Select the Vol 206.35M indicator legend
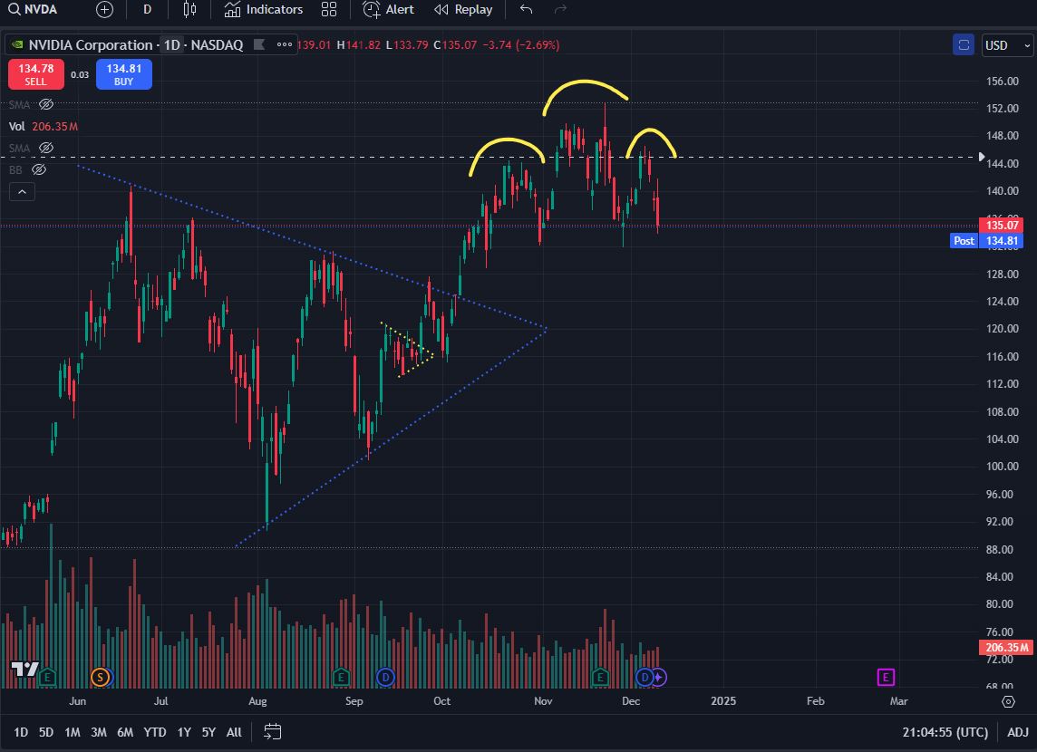The image size is (1037, 752). click(x=43, y=126)
